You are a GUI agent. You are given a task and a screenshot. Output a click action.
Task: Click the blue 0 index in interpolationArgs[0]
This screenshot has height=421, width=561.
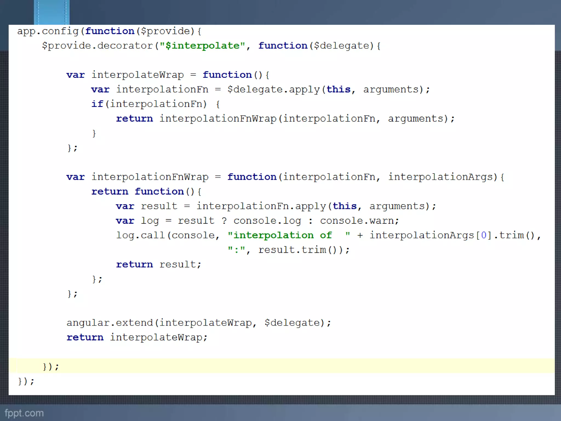pos(483,235)
